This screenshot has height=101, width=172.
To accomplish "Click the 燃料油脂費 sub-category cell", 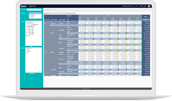I will tap(62, 30).
